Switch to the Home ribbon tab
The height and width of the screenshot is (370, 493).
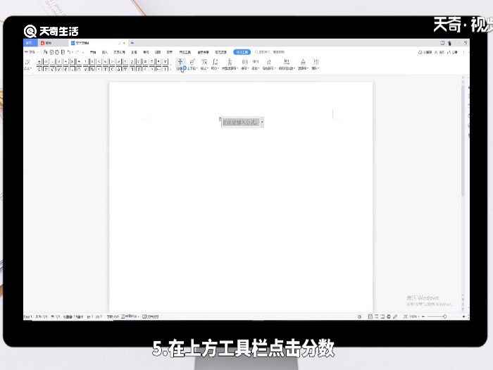point(93,52)
